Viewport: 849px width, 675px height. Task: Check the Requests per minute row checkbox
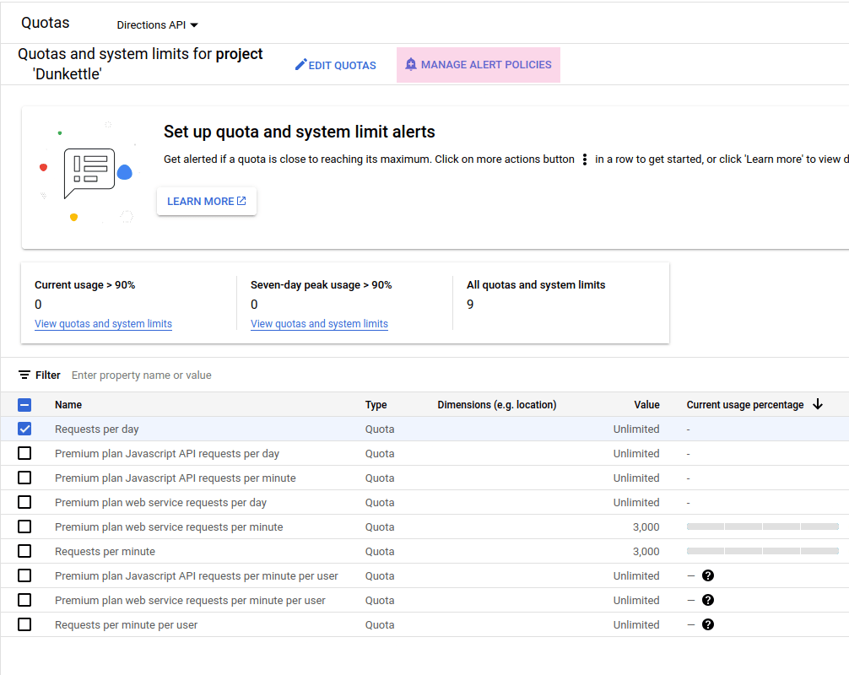[24, 552]
